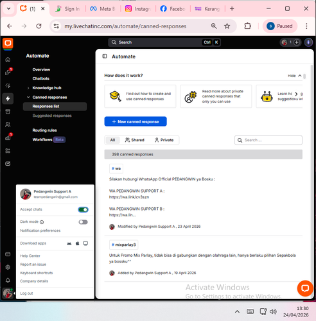Click the Desktop monitor download app icon

[x=85, y=243]
